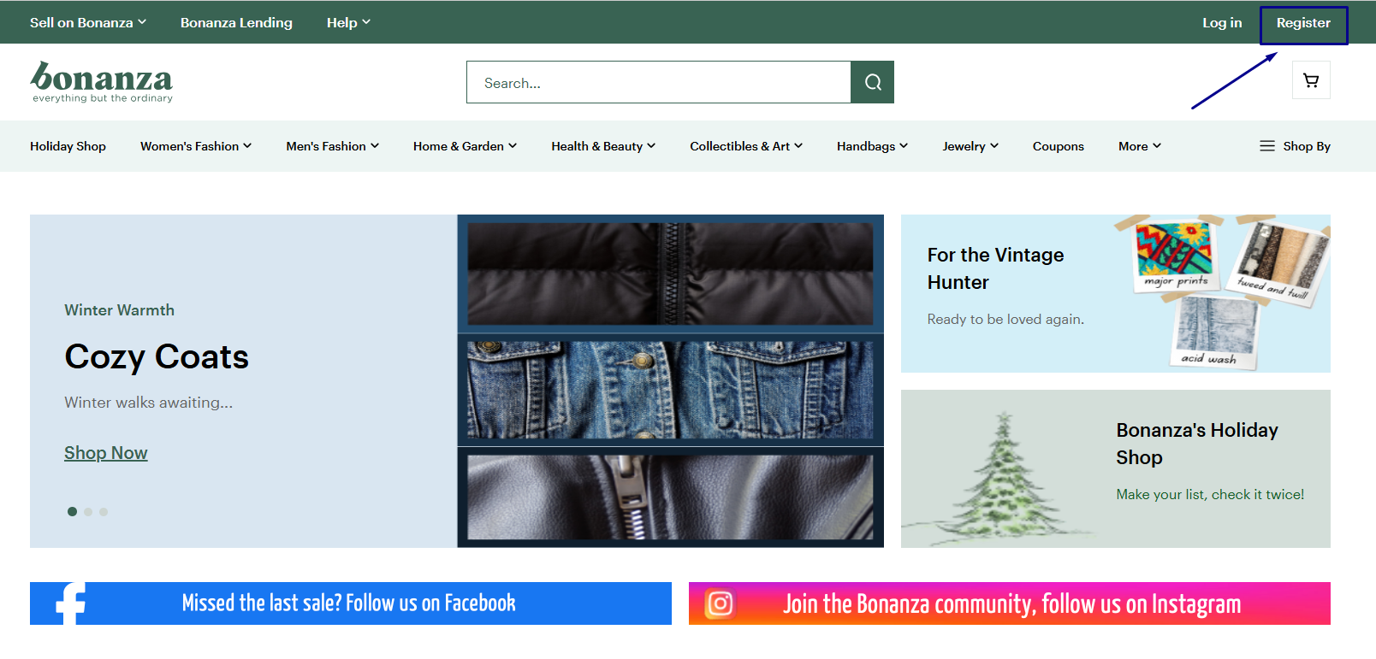Open Bonanza Lending link
Screen dimensions: 1376x659
tap(236, 22)
